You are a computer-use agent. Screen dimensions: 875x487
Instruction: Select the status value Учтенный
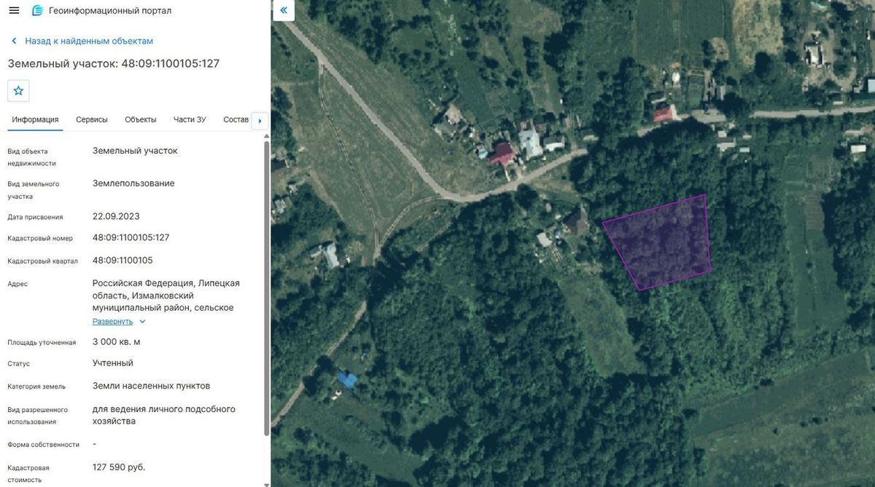tap(113, 363)
